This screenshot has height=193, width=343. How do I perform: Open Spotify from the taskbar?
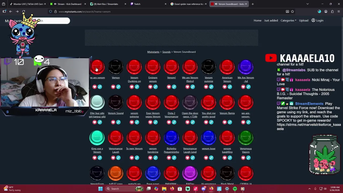pyautogui.click(x=235, y=189)
